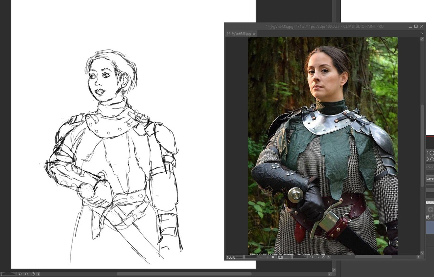The image size is (434, 277).
Task: Open the tab list dropdown in reference window
Action: point(422,34)
